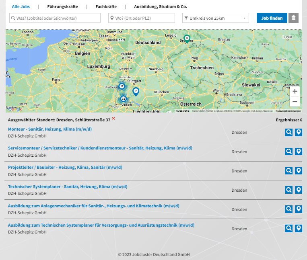The height and width of the screenshot is (260, 307).
Task: Open magnifier icon for Monteur job in Dresden
Action: pos(288,132)
